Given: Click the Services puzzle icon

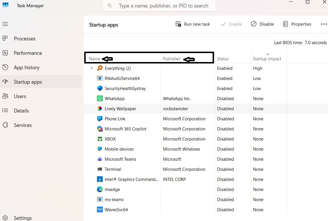Looking at the screenshot, I should (x=5, y=125).
